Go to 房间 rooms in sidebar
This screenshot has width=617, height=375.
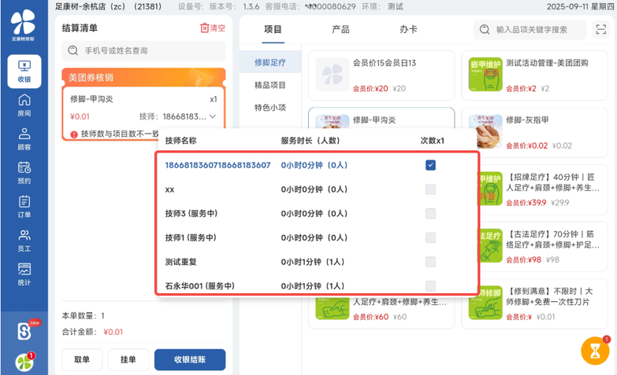click(x=24, y=104)
